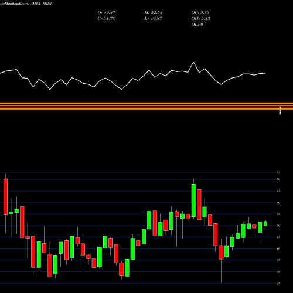
Task: Click the 60 price axis label
Action: (x=278, y=203)
